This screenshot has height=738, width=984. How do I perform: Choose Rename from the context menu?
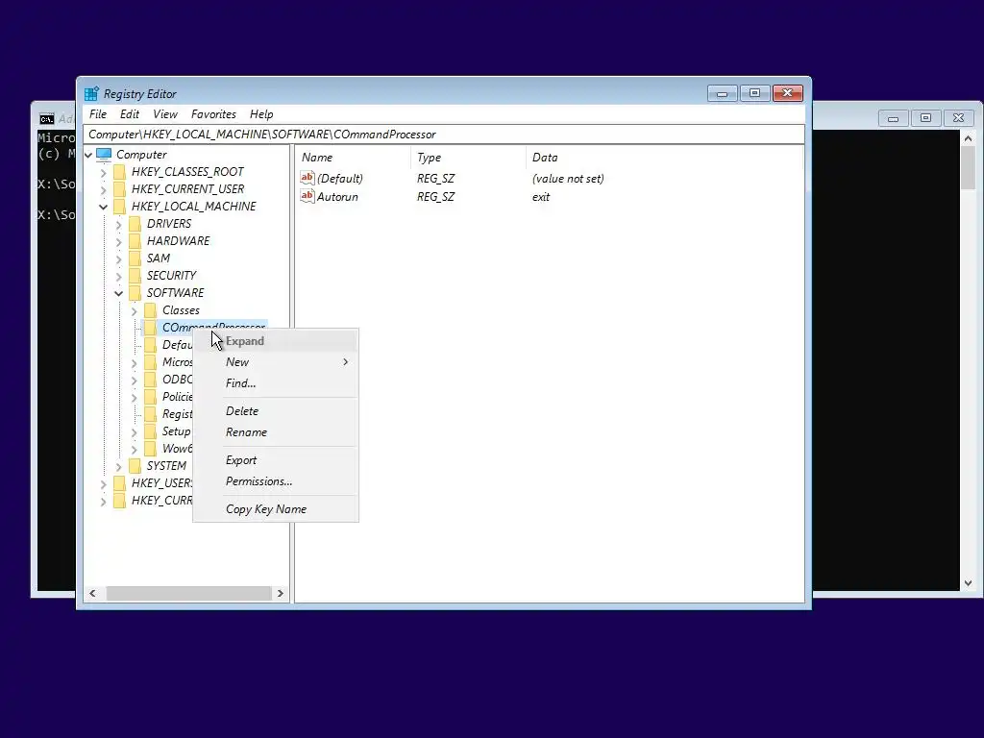276,432
